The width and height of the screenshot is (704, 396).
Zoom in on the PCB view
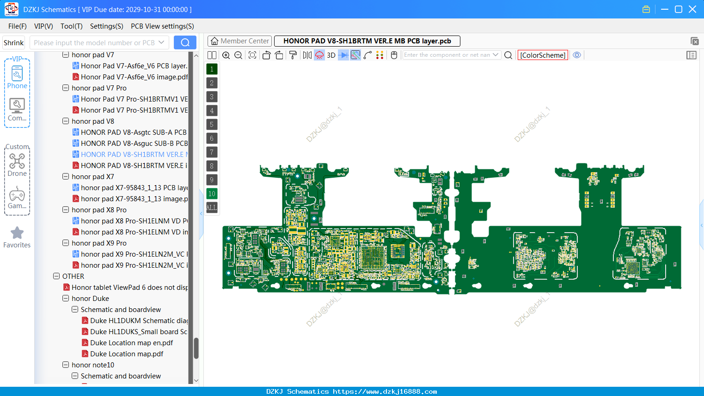coord(226,55)
